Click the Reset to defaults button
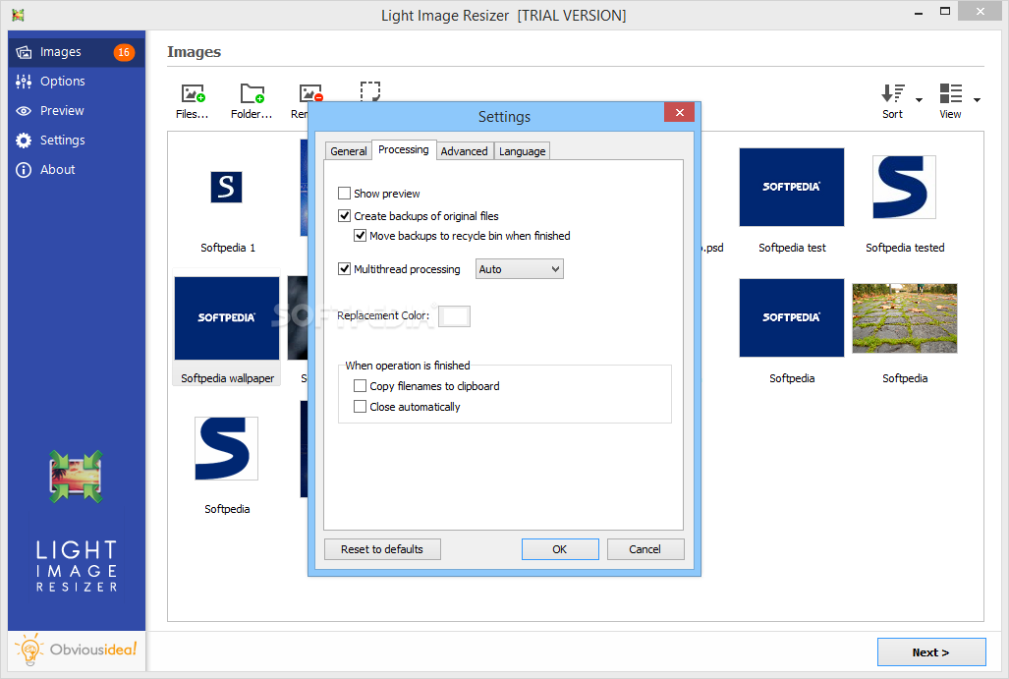This screenshot has height=679, width=1009. [x=382, y=549]
